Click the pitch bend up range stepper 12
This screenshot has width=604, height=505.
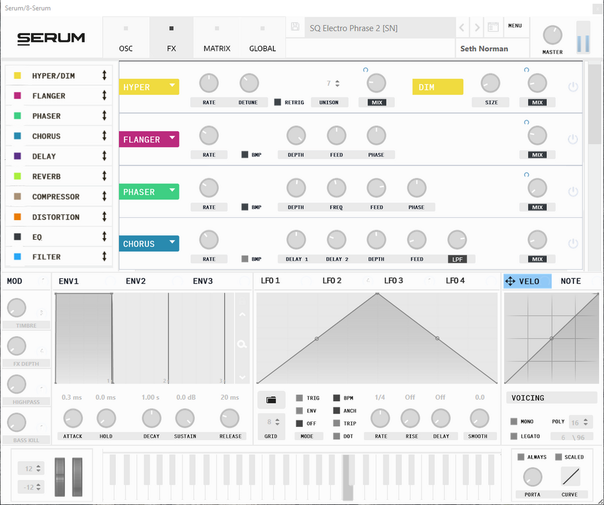[38, 468]
